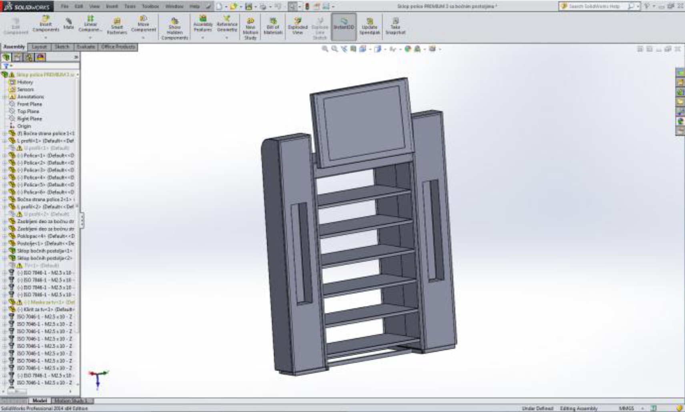Expand the Annotations tree node
The image size is (685, 412).
coord(4,97)
